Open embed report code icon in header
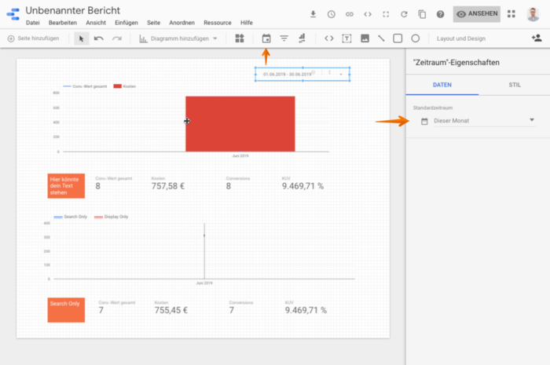Image resolution: width=550 pixels, height=365 pixels. pos(368,14)
